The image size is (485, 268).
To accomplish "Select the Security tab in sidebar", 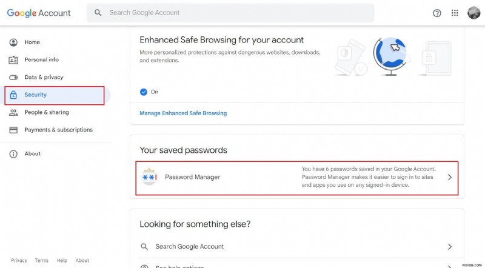I will tap(55, 96).
